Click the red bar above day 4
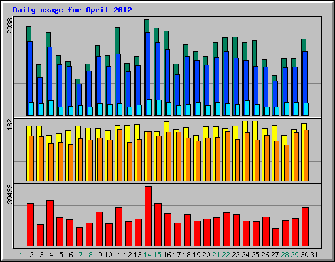The width and height of the screenshot is (335, 262). (50, 223)
